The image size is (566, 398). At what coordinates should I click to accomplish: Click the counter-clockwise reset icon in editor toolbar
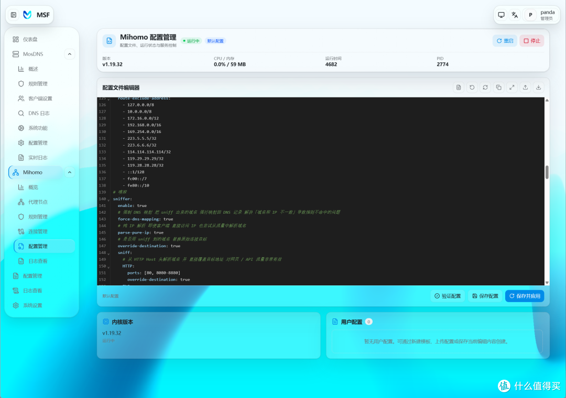click(x=472, y=87)
